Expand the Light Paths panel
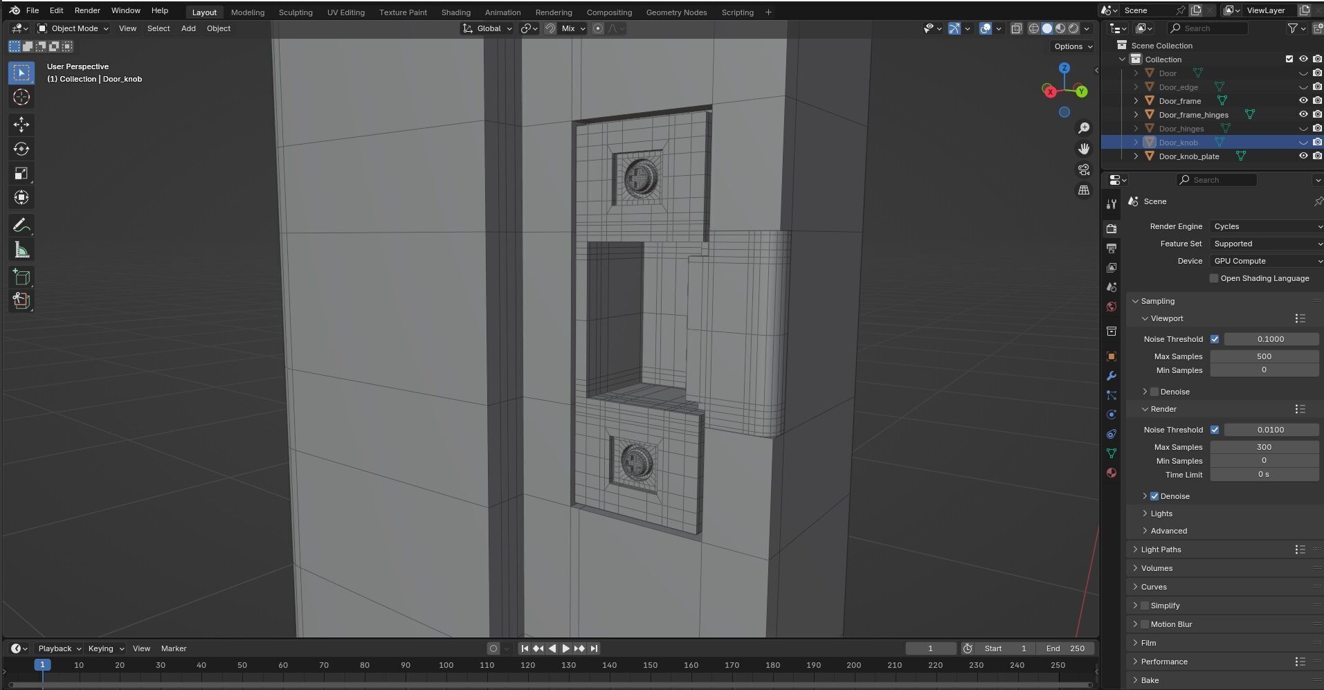Screen dimensions: 1324x690 (1161, 550)
